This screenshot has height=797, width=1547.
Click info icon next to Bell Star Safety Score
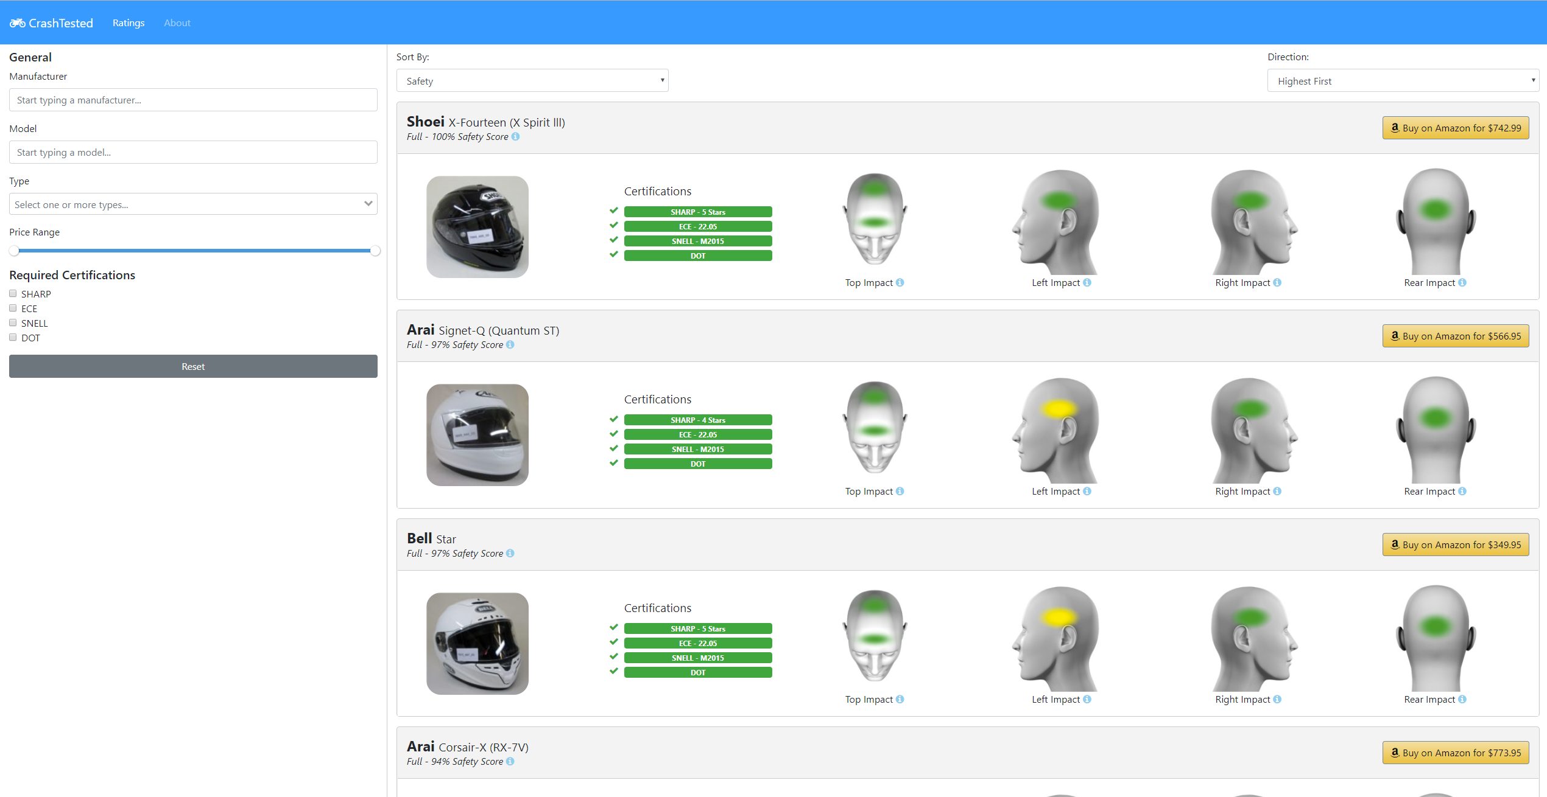(x=510, y=554)
